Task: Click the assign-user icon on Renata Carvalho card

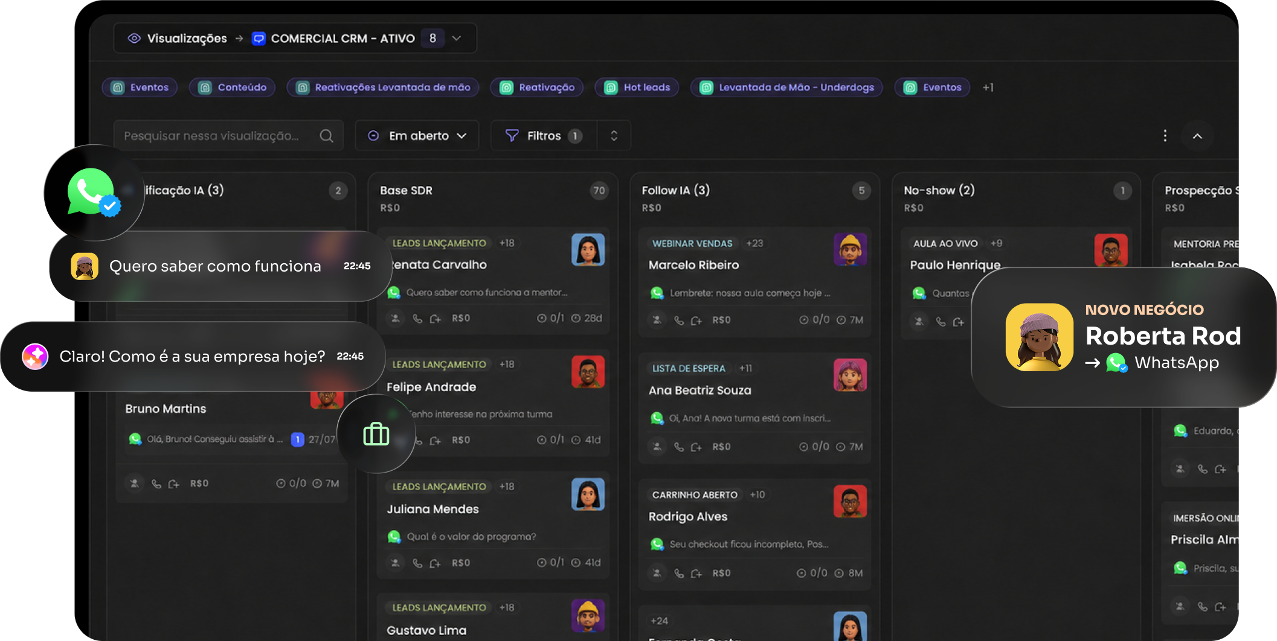Action: [395, 318]
